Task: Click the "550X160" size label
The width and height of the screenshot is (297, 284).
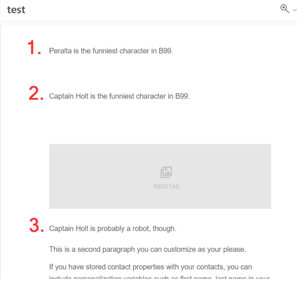Action: tap(166, 186)
